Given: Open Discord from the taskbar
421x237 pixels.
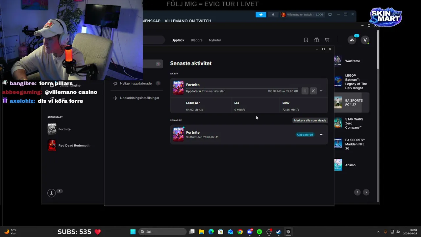Looking at the screenshot, I should tap(250, 232).
